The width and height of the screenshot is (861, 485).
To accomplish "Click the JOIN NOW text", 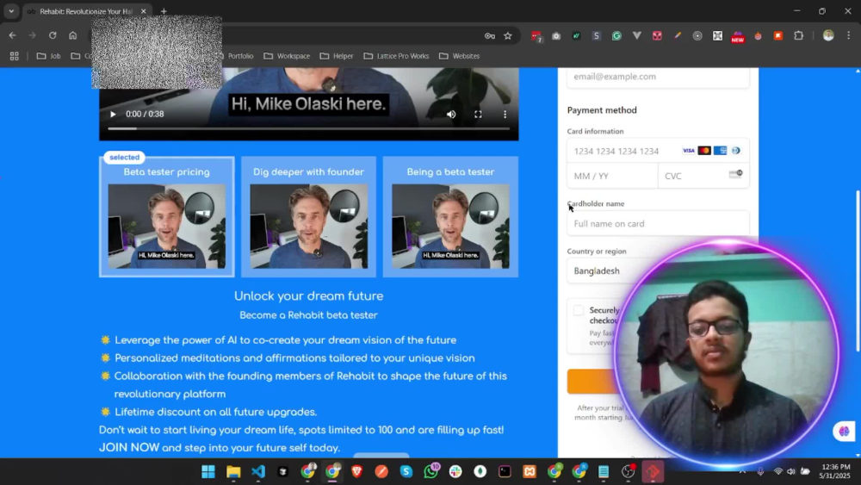I will [129, 448].
